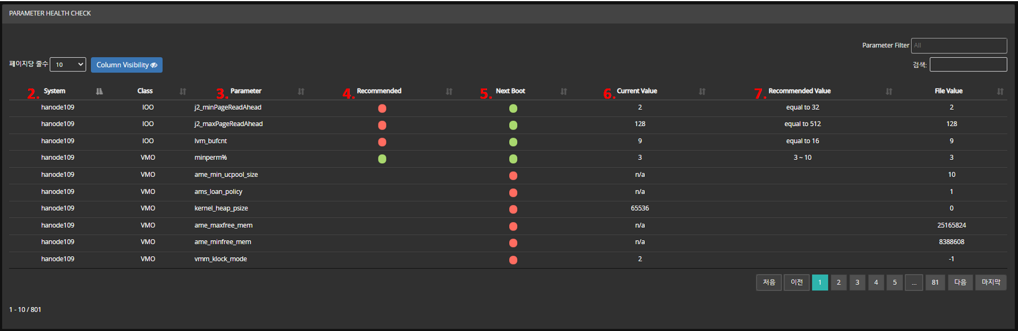This screenshot has height=331, width=1018.
Task: Select page 4 in pagination
Action: [876, 282]
